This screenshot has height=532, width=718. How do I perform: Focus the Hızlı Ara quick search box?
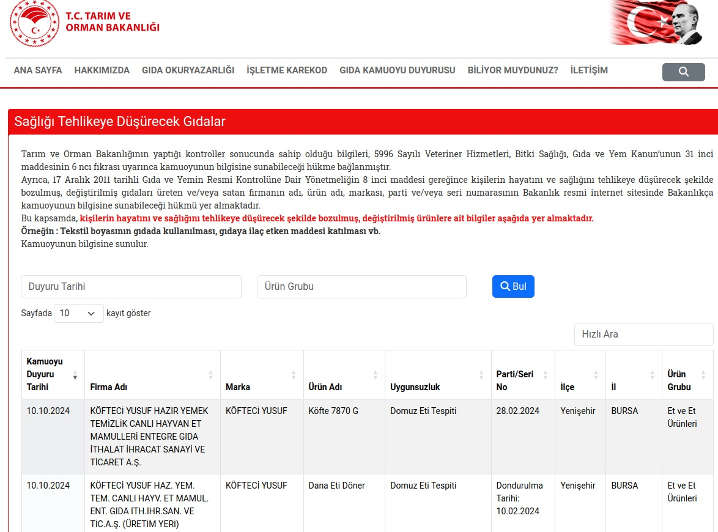(x=643, y=334)
